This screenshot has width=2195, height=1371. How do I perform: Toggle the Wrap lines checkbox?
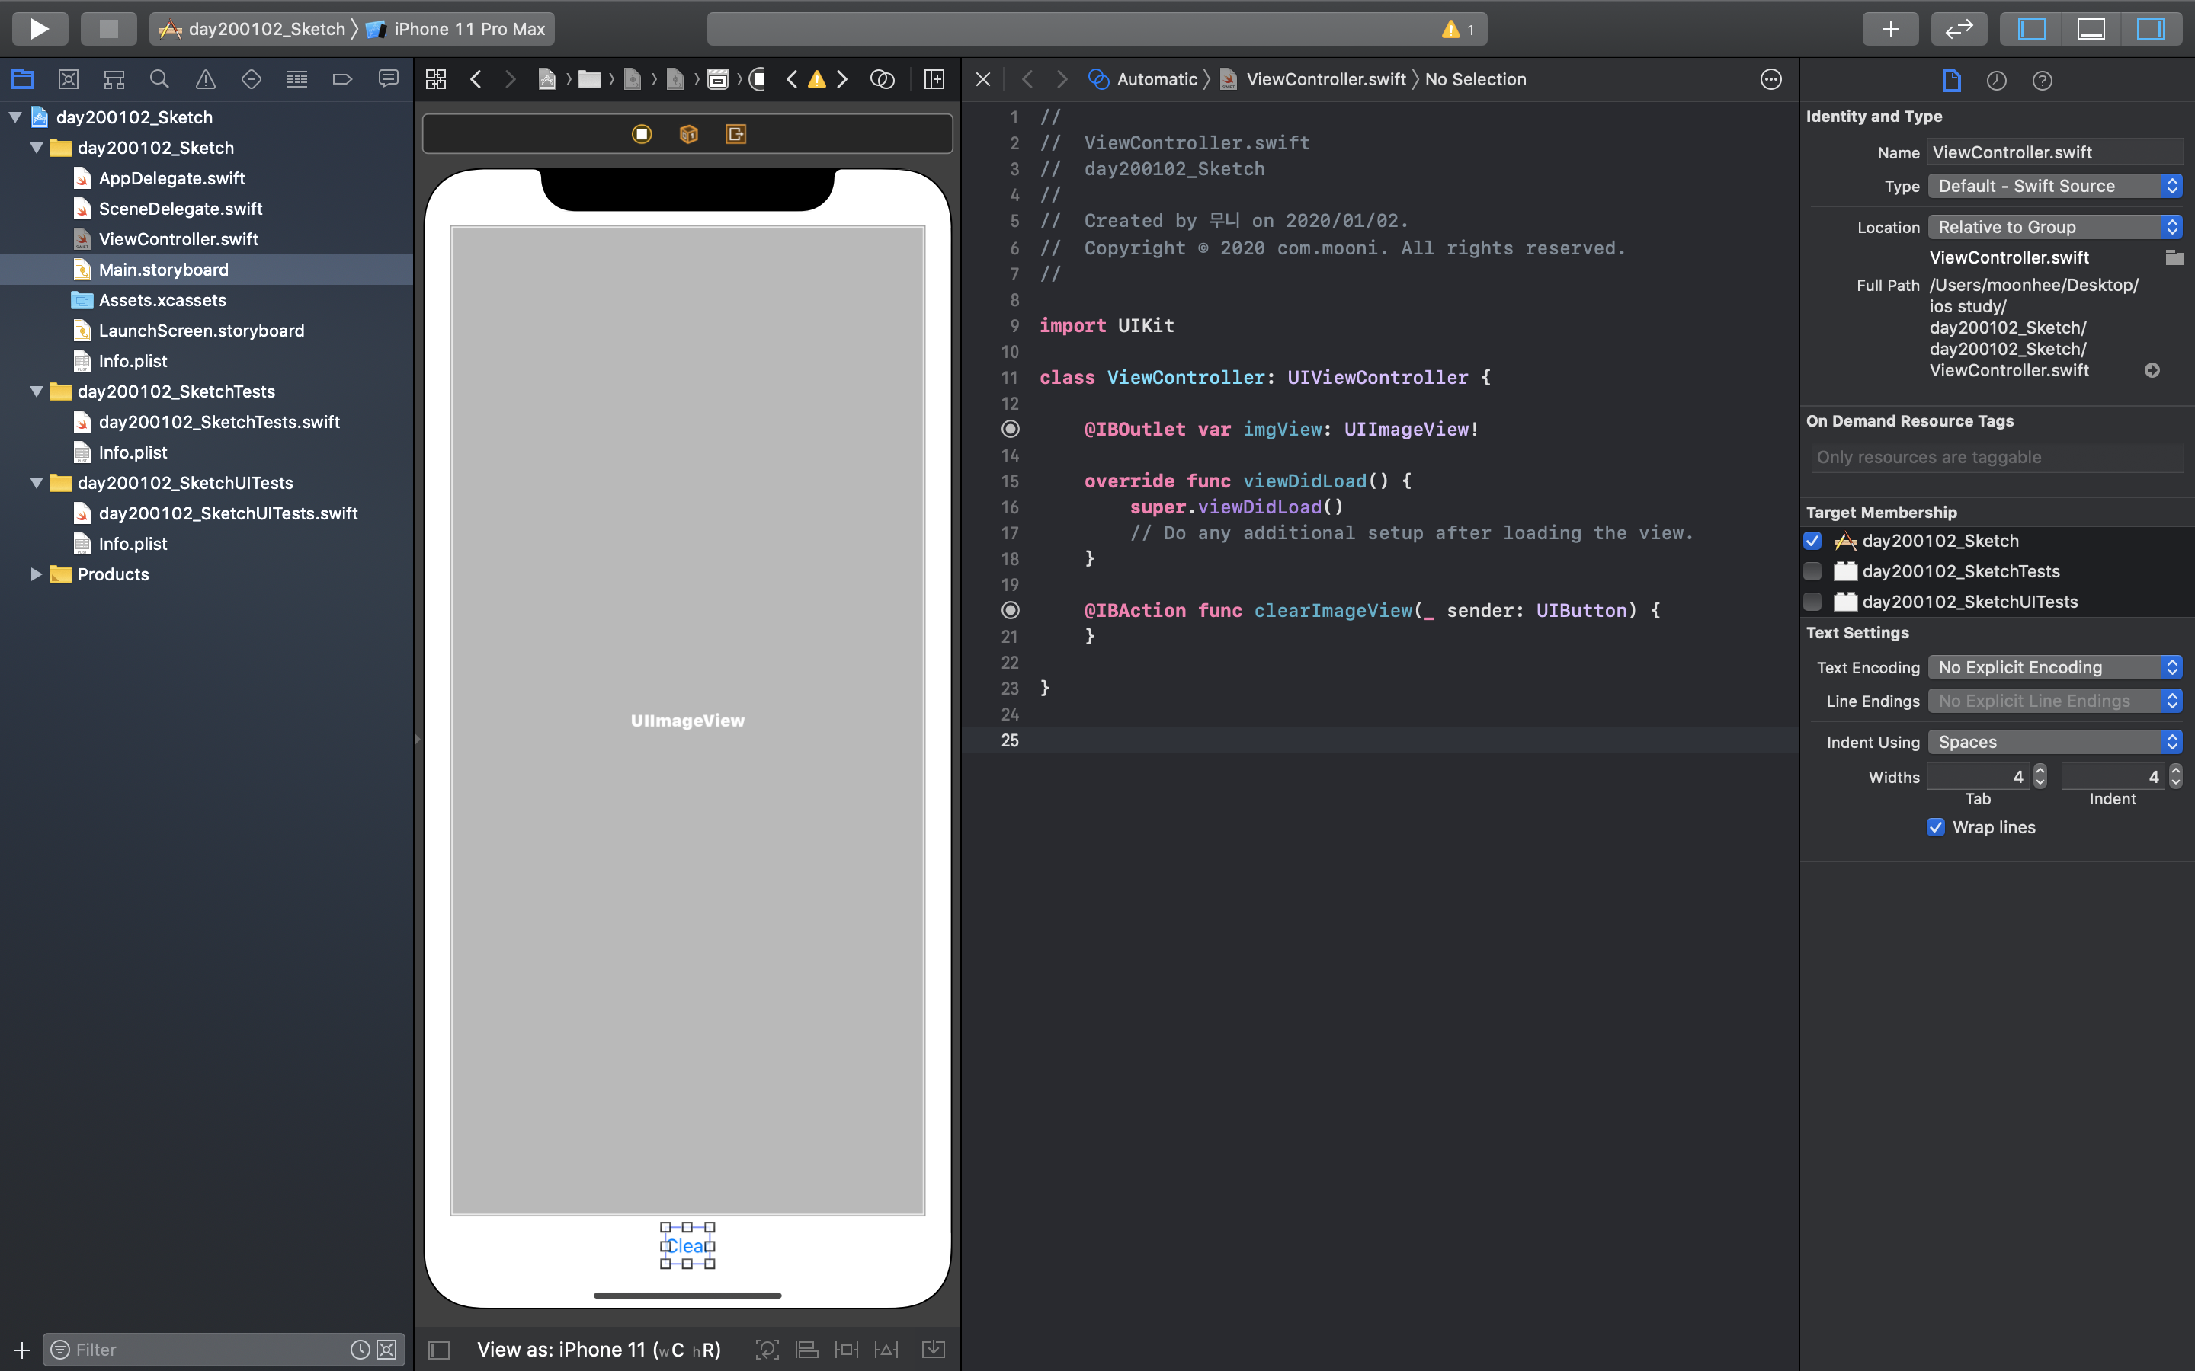click(1936, 827)
